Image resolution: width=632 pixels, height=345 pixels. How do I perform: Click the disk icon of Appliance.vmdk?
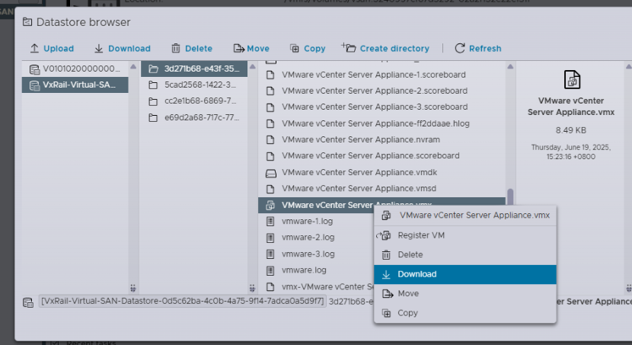click(271, 174)
